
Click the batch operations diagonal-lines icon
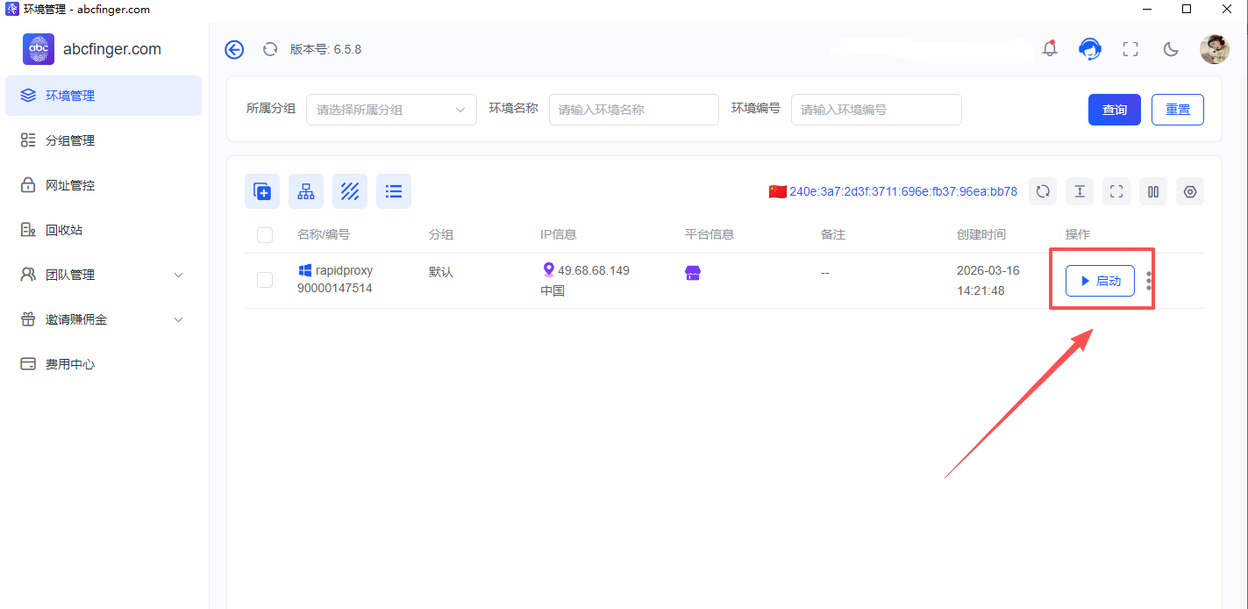[350, 190]
